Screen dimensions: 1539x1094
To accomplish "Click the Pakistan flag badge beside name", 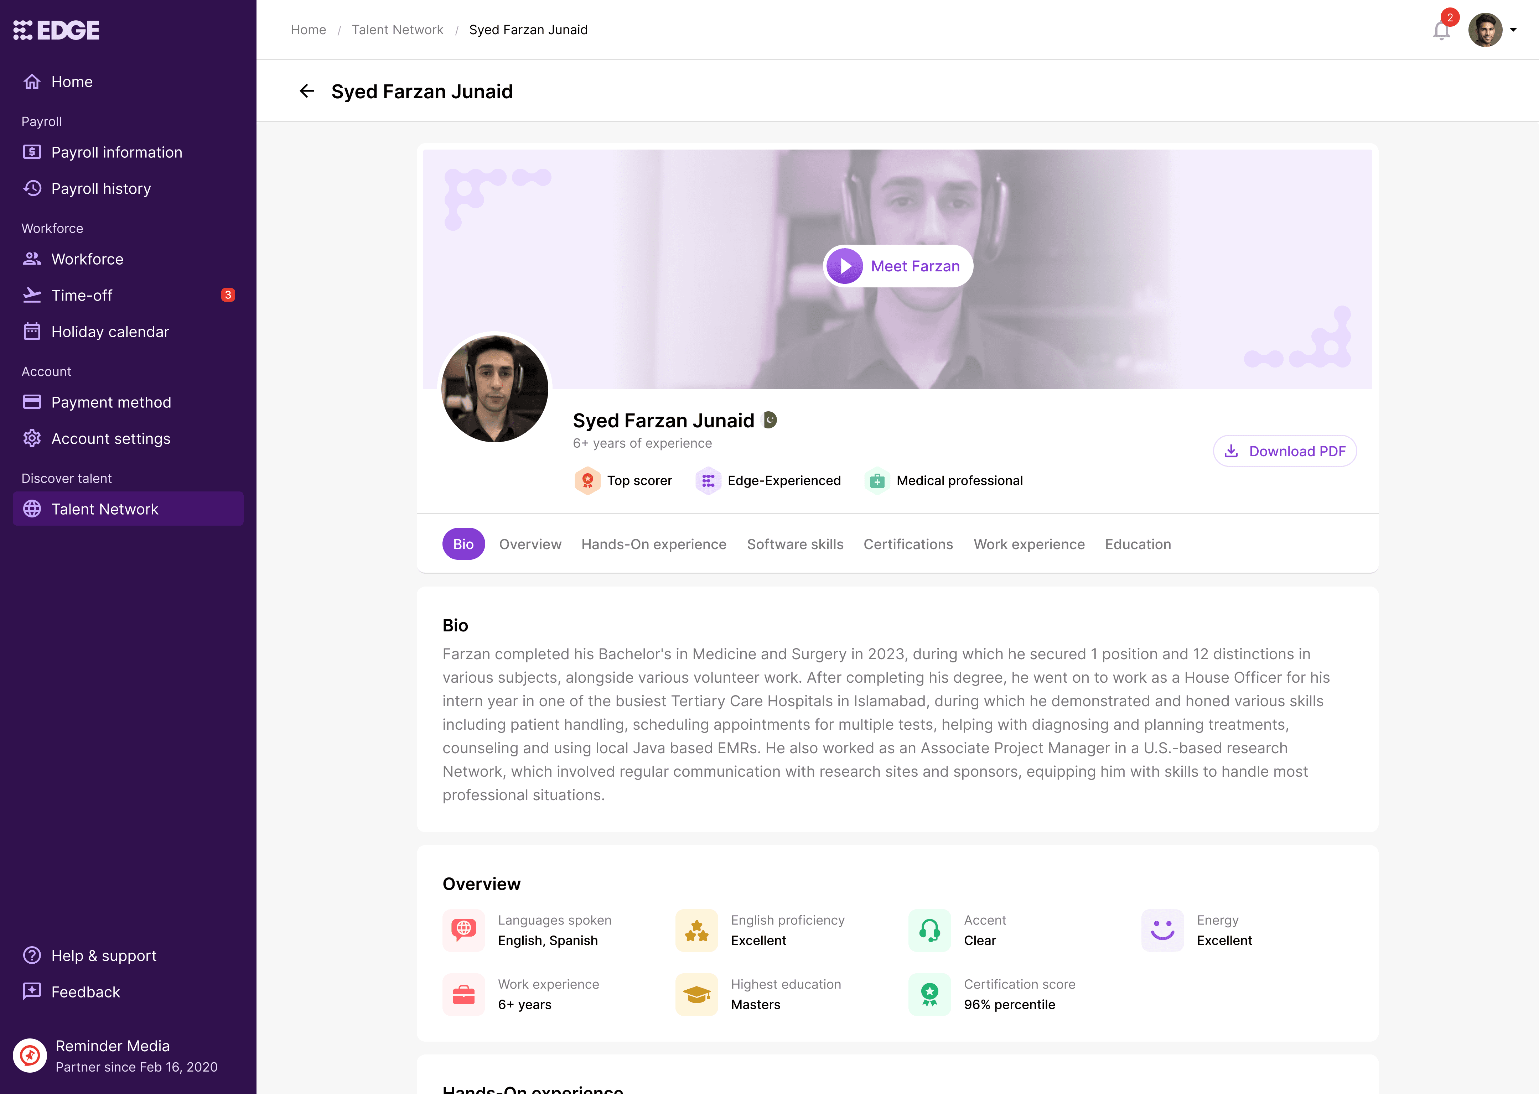I will coord(769,420).
